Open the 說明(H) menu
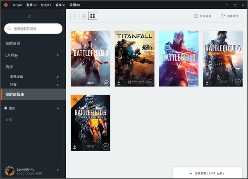 pos(75,5)
